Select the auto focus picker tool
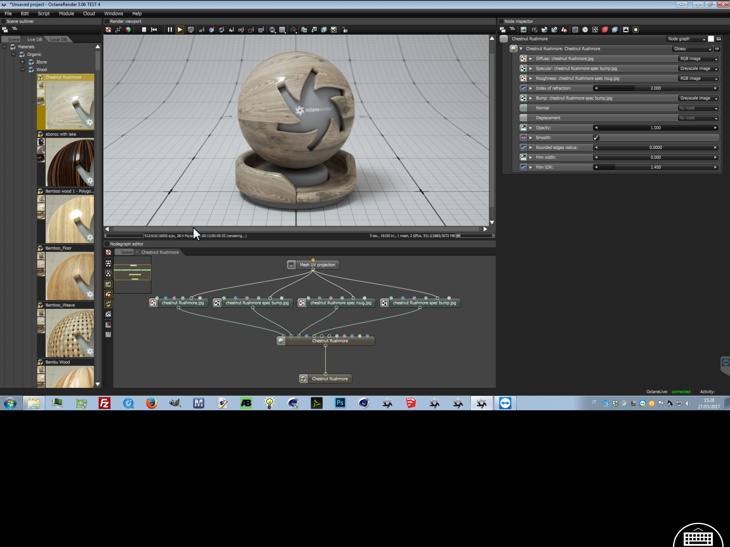Image resolution: width=730 pixels, height=547 pixels. [202, 30]
